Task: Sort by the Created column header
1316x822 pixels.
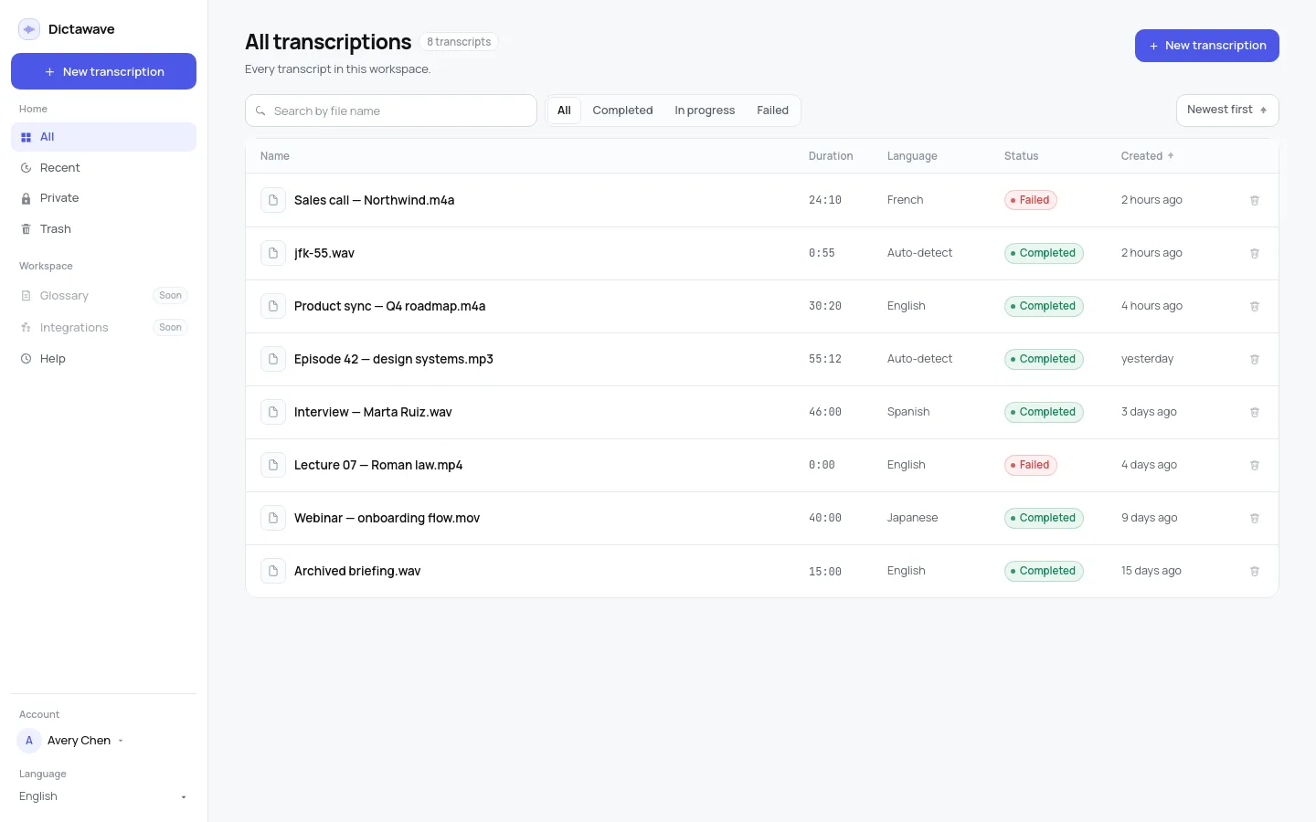Action: 1147,156
